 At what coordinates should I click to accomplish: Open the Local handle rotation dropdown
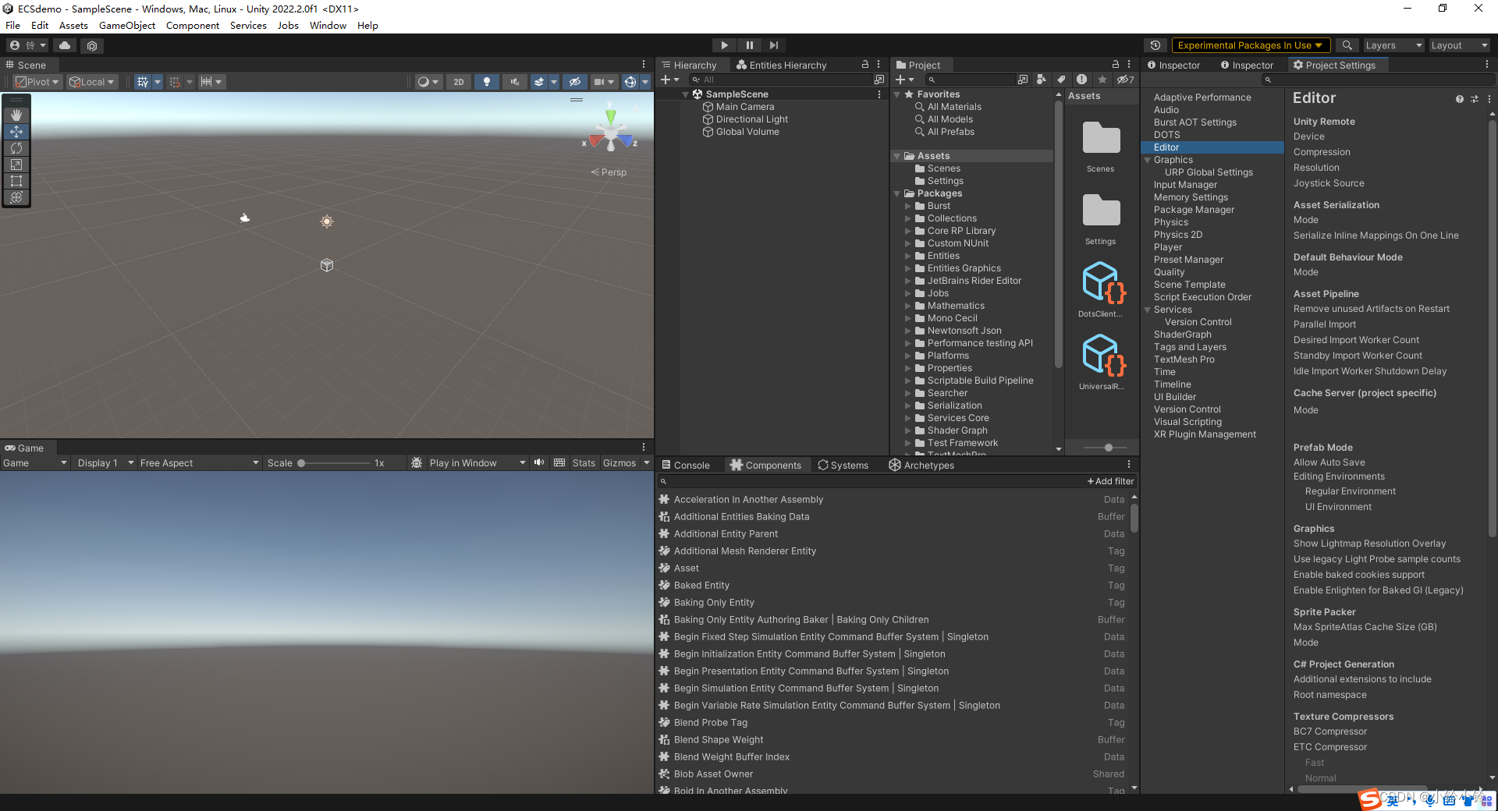point(92,81)
